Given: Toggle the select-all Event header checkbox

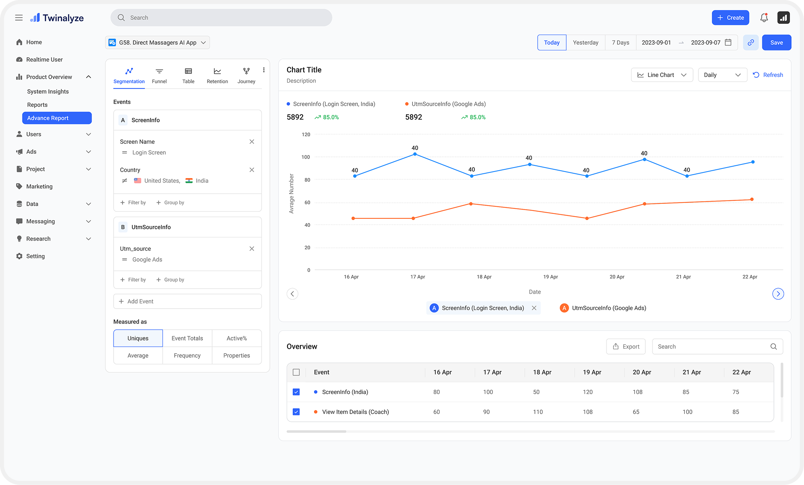Looking at the screenshot, I should click(296, 372).
